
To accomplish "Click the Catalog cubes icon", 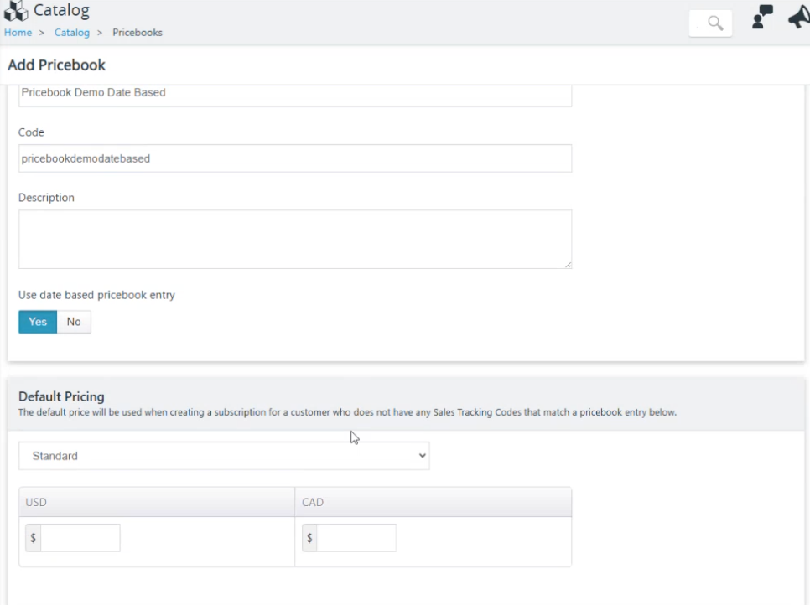I will 16,11.
